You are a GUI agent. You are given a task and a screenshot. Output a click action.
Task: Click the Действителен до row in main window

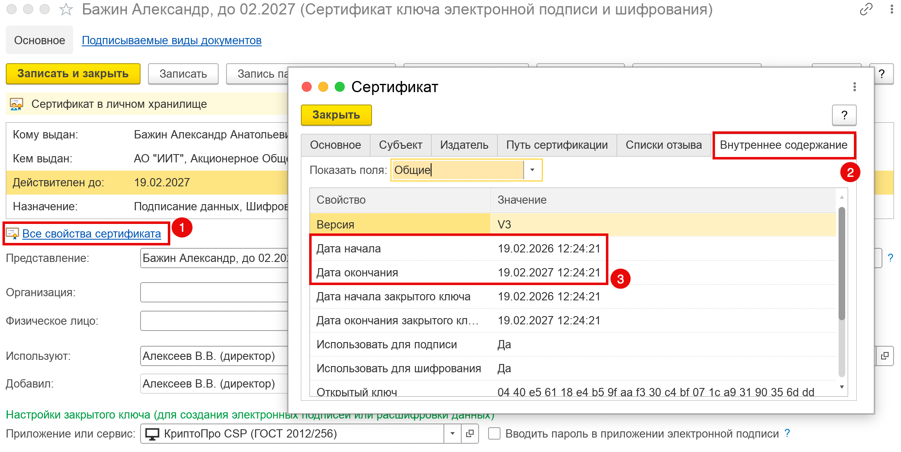coord(147,182)
